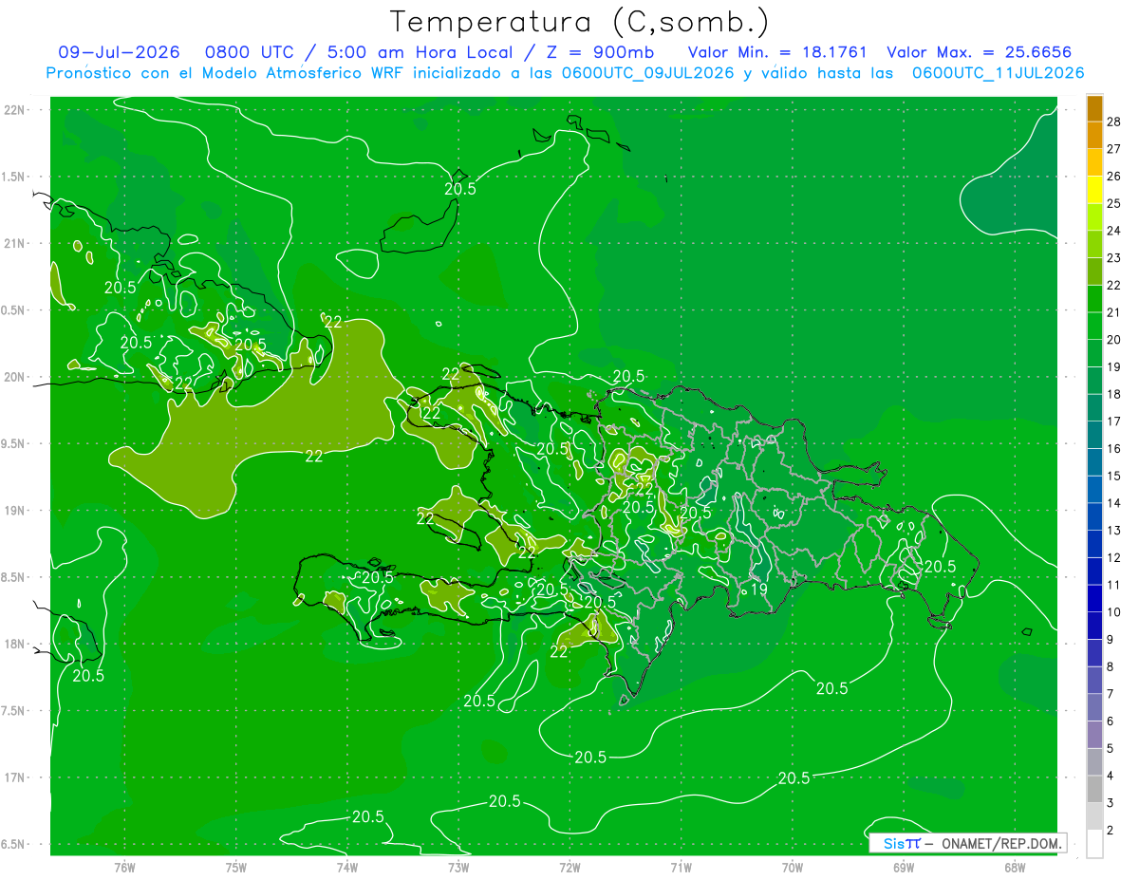The width and height of the screenshot is (1139, 880).
Task: Select the '0600UTC_09JUL2026' initialization timestamp
Action: click(x=648, y=72)
